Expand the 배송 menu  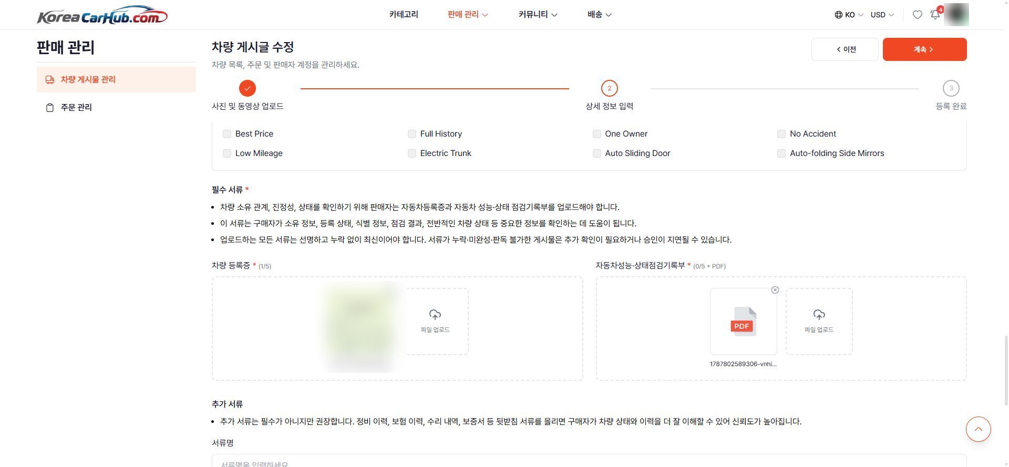point(599,15)
